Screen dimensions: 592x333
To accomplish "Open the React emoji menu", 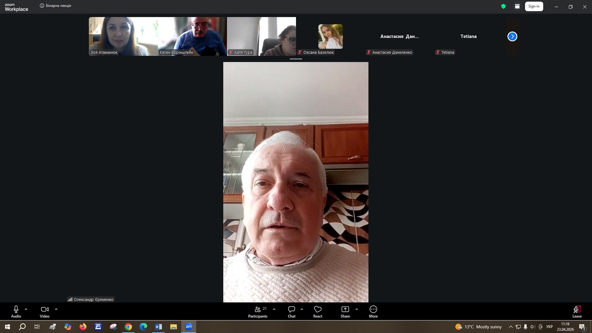I will 318,311.
